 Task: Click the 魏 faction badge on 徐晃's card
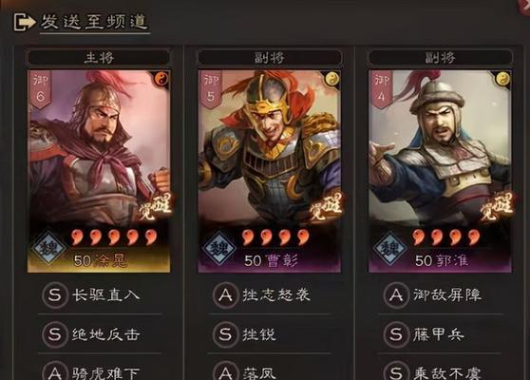[49, 249]
